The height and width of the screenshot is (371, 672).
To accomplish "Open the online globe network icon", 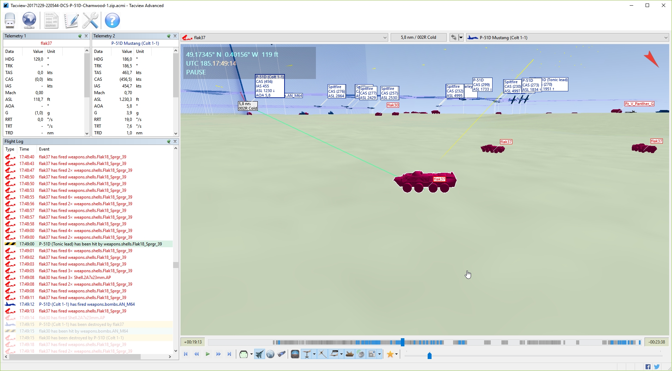I will 29,20.
